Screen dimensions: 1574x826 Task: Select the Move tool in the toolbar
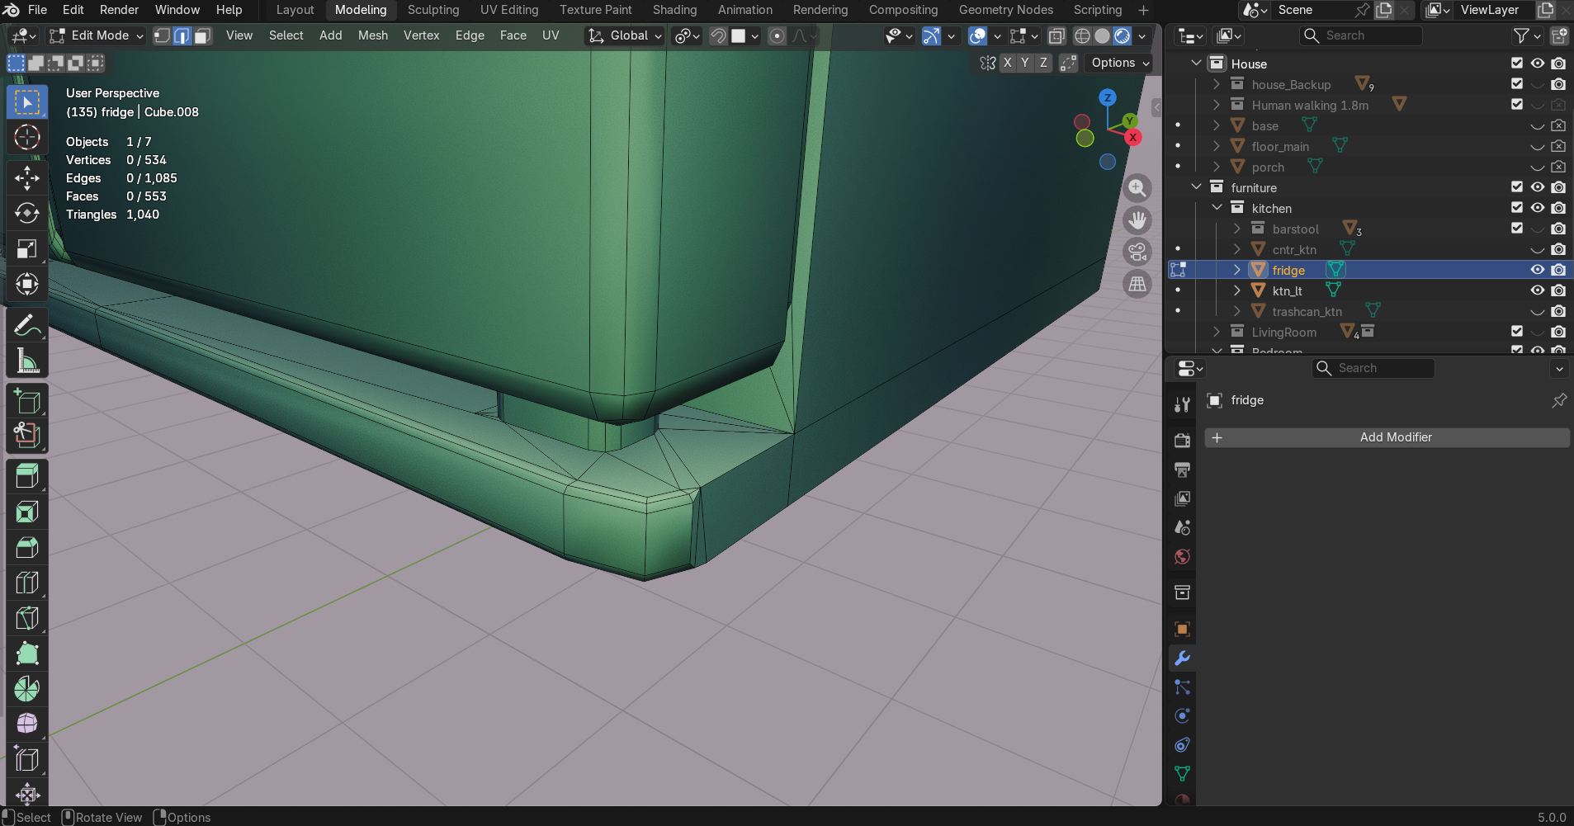(x=27, y=177)
